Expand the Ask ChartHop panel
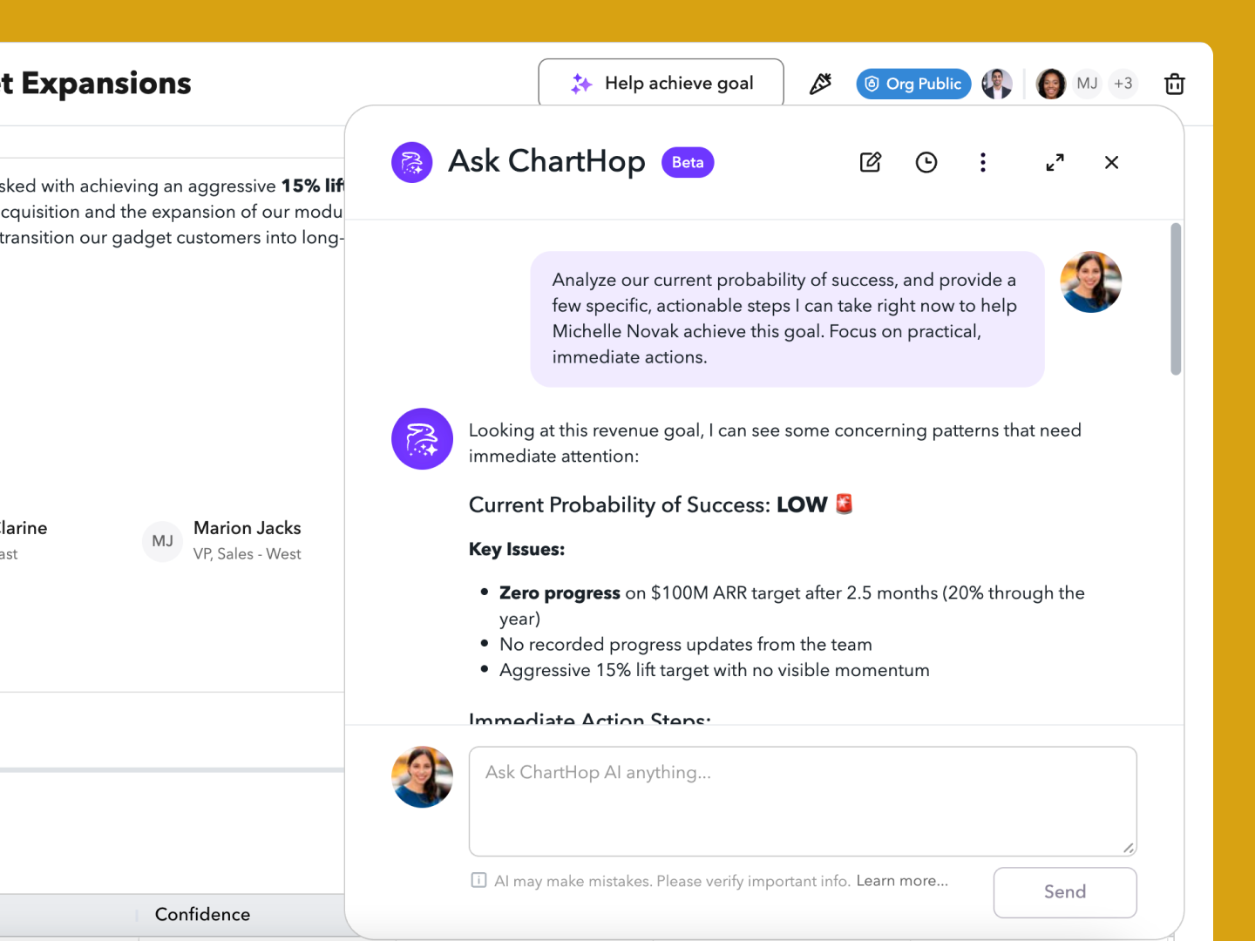Screen dimensions: 1255x941 point(1055,162)
